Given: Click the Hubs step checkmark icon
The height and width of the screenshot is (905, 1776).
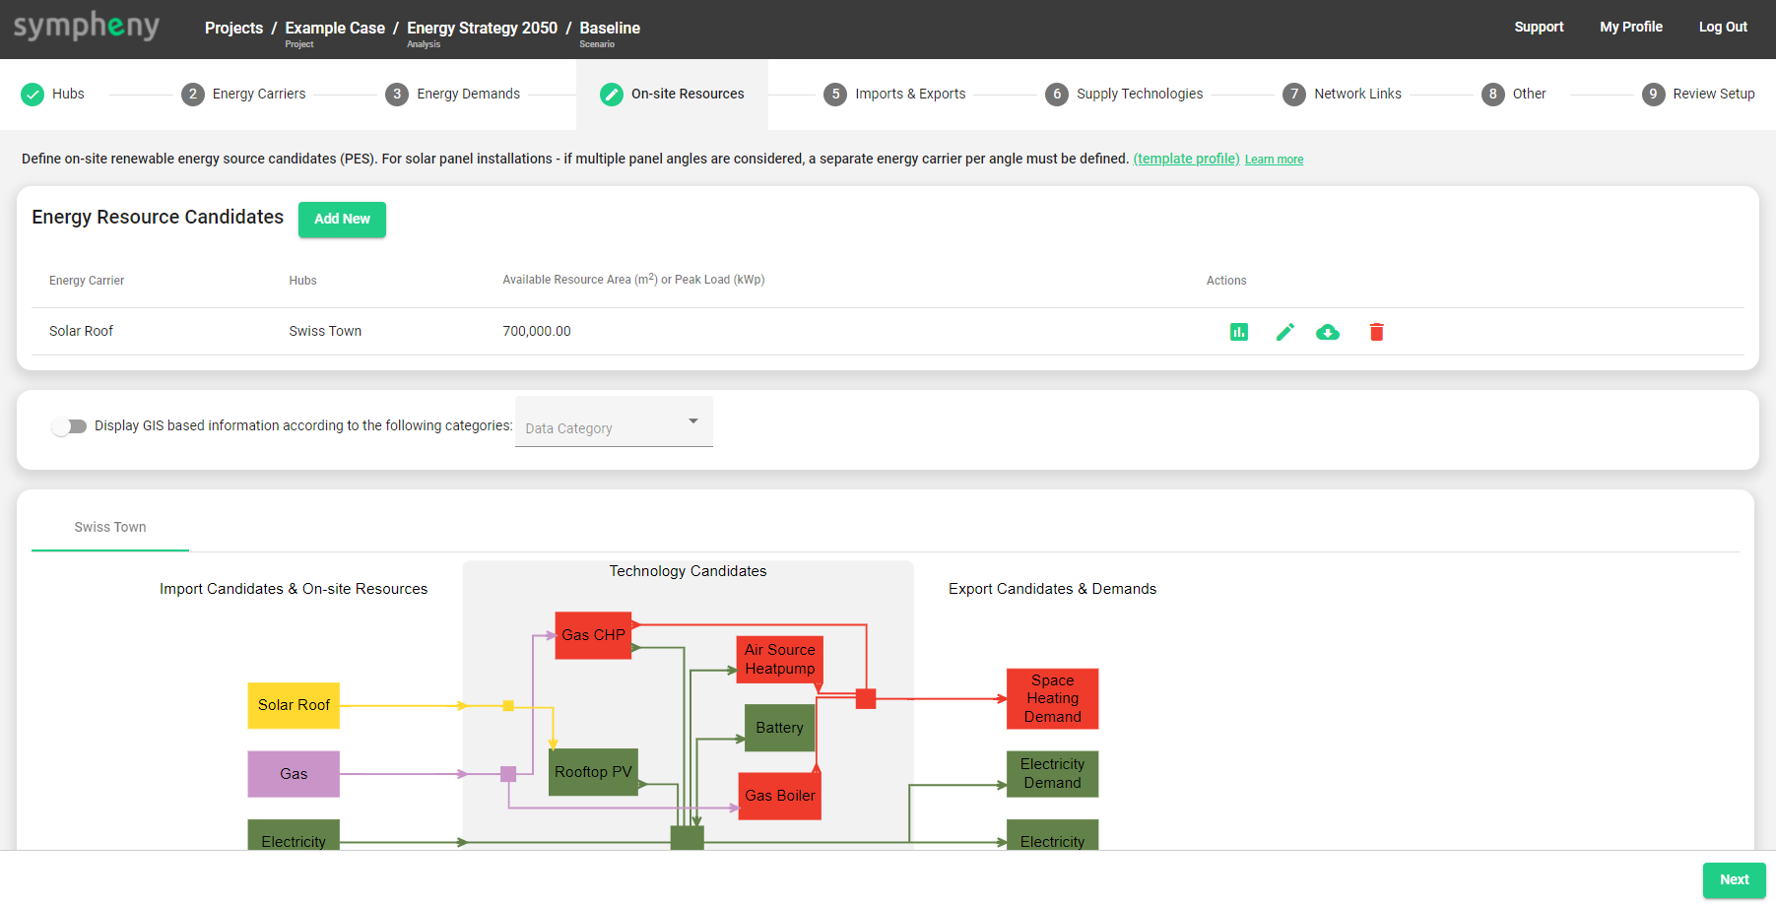Looking at the screenshot, I should tap(33, 95).
